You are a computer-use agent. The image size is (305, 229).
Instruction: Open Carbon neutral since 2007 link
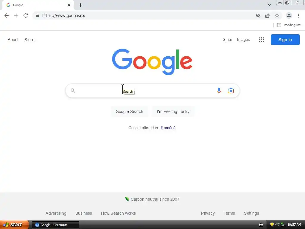click(152, 199)
